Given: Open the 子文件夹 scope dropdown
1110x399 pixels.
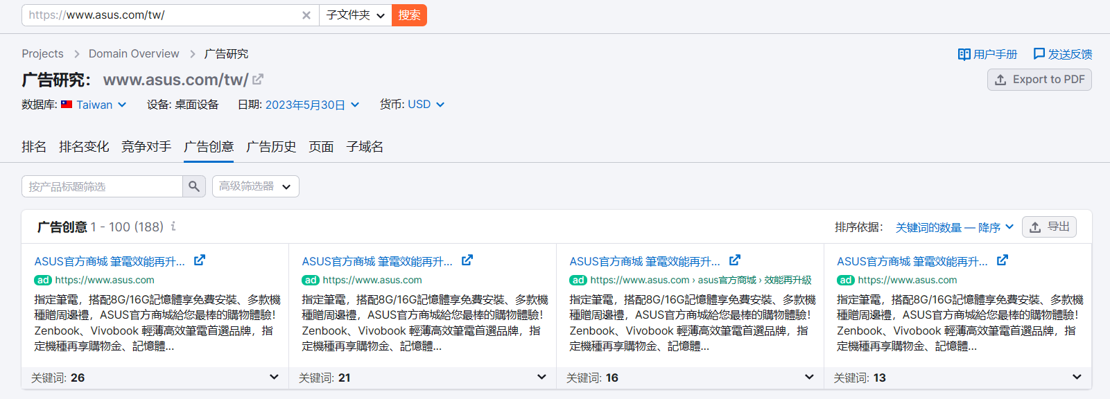Looking at the screenshot, I should pos(355,15).
